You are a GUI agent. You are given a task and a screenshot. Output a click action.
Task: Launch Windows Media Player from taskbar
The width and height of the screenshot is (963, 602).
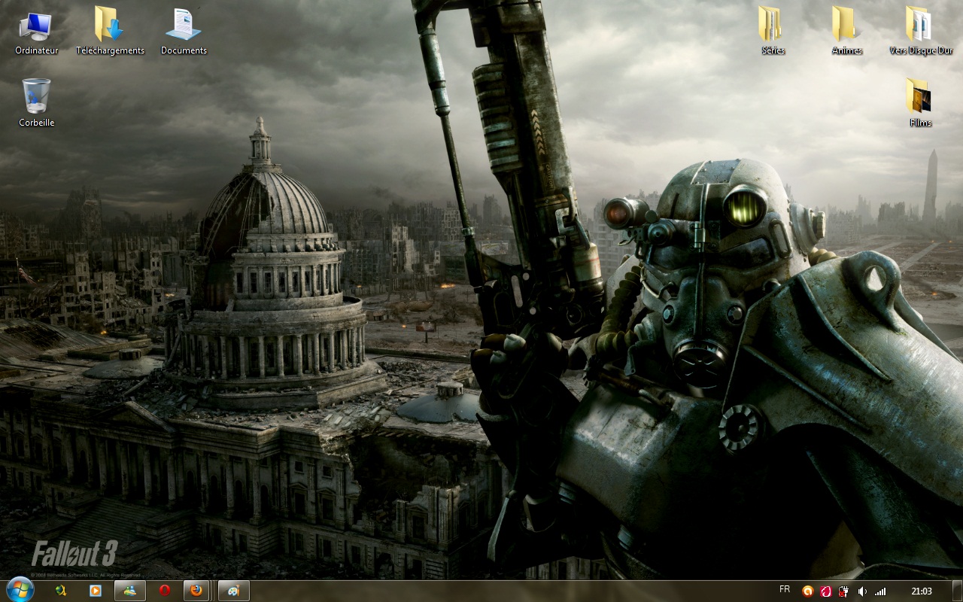[96, 591]
